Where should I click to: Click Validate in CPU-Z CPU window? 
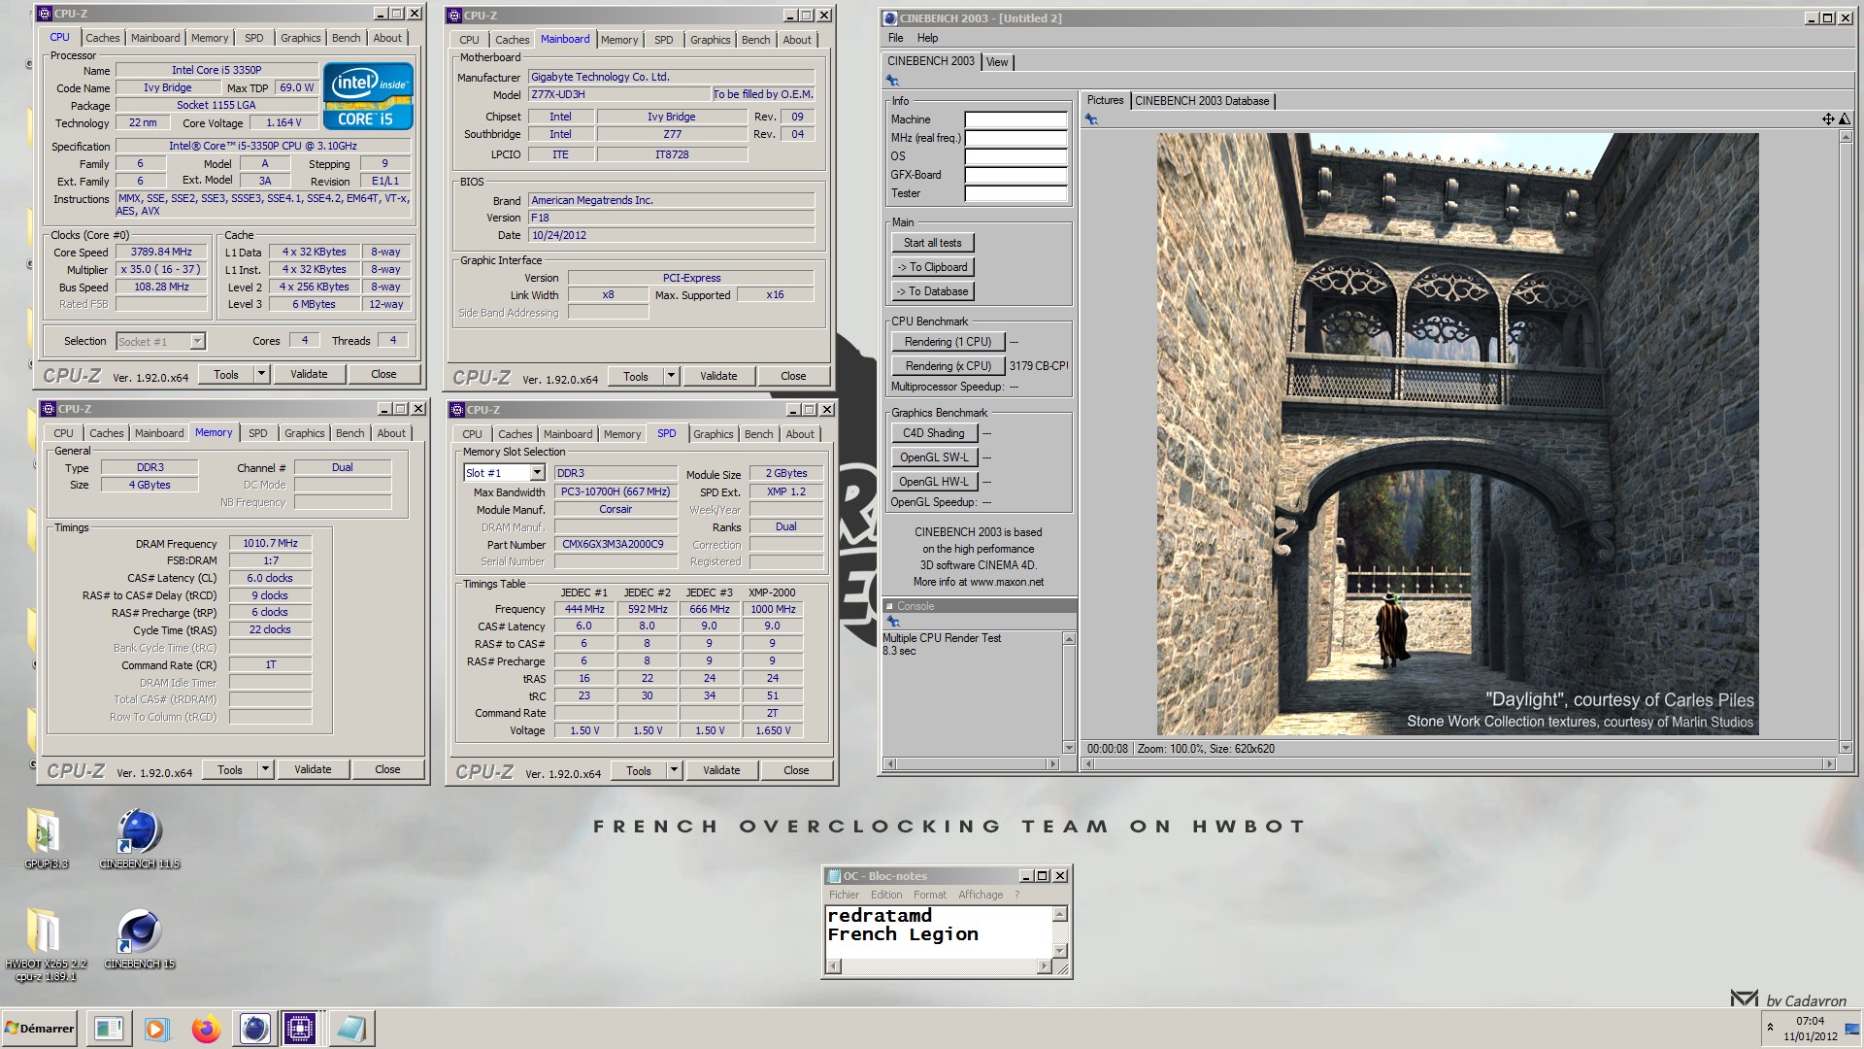click(x=309, y=374)
